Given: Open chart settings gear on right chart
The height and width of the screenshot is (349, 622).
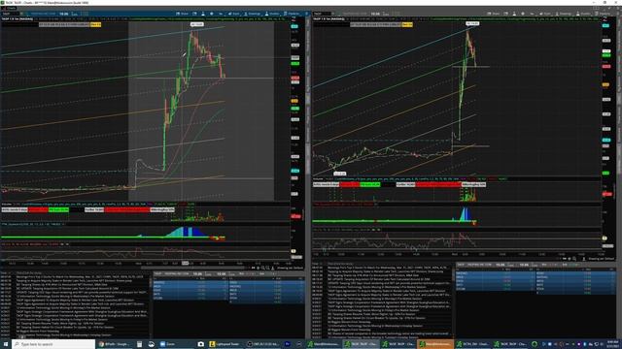Looking at the screenshot, I should tap(523, 14).
